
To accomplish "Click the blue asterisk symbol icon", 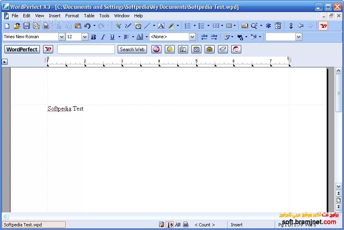I will pyautogui.click(x=268, y=26).
